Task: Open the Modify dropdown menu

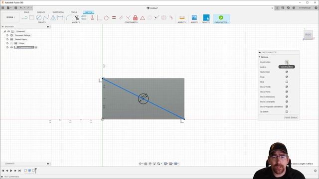Action: tap(76, 22)
